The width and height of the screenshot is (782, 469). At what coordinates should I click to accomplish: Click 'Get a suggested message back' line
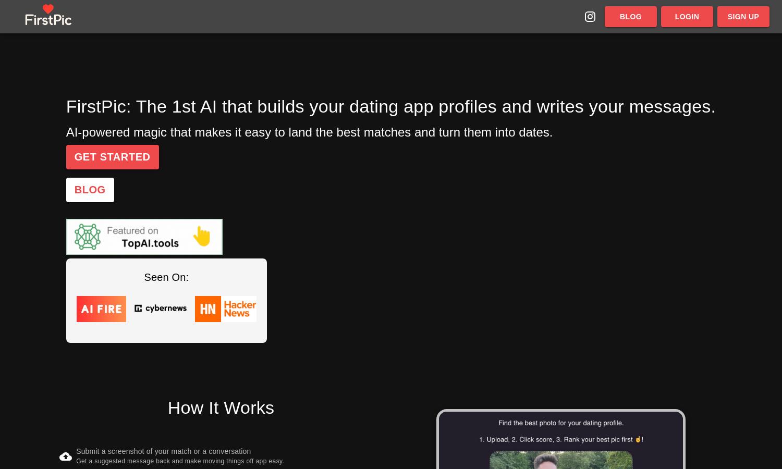coord(180,461)
